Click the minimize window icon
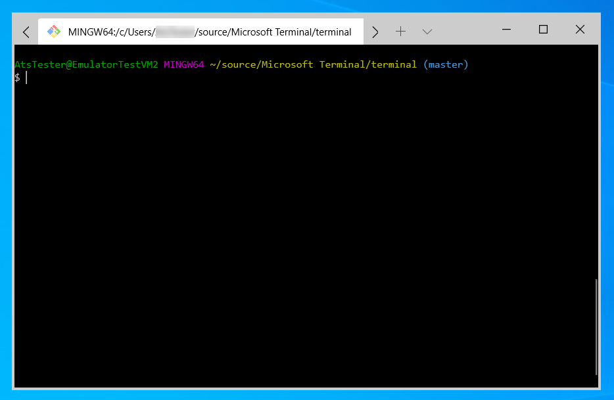The height and width of the screenshot is (400, 614). point(506,30)
